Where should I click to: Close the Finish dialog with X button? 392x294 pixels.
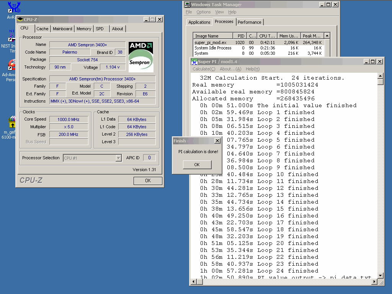pos(217,141)
